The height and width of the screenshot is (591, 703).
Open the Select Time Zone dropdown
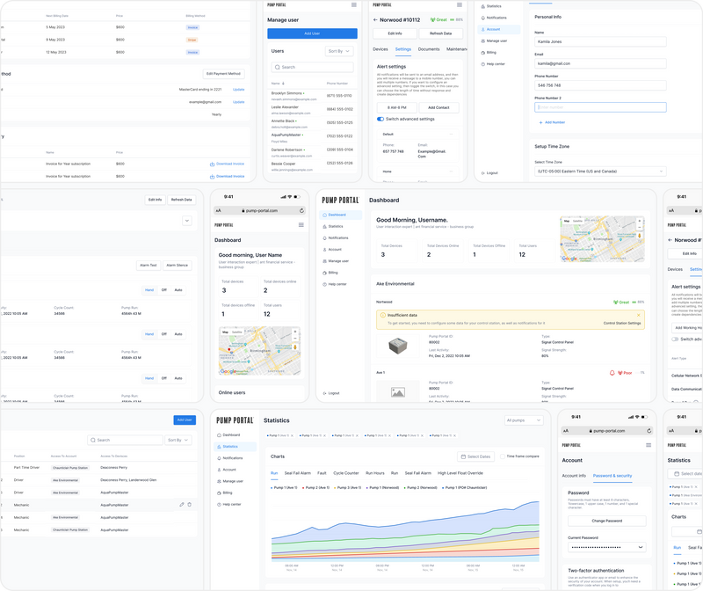600,171
